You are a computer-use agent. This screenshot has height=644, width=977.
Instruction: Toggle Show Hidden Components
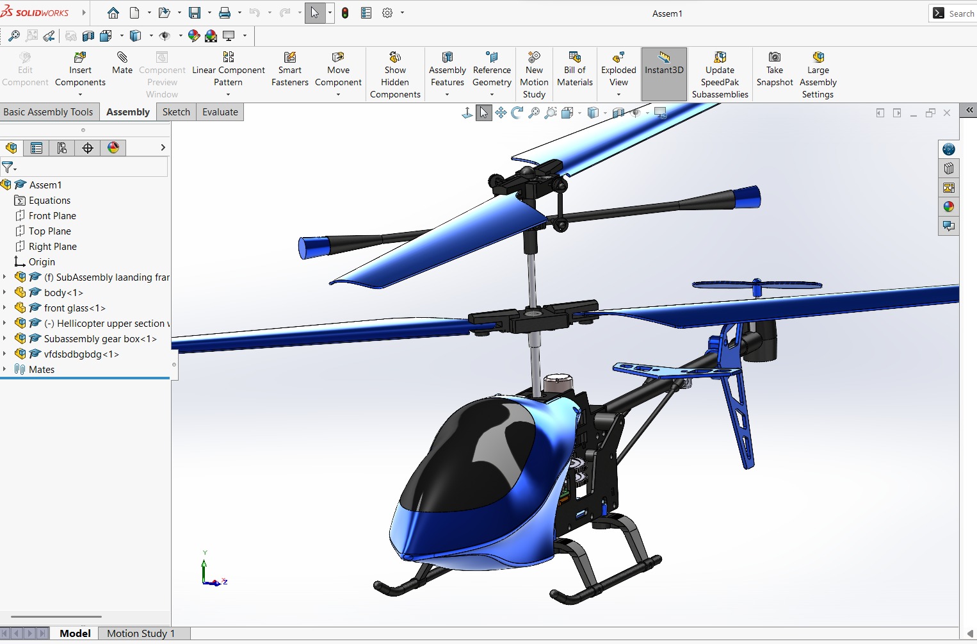click(x=395, y=75)
